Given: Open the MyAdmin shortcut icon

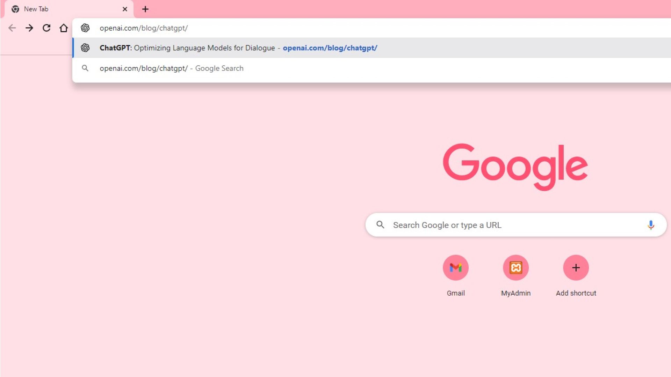Looking at the screenshot, I should pos(516,268).
